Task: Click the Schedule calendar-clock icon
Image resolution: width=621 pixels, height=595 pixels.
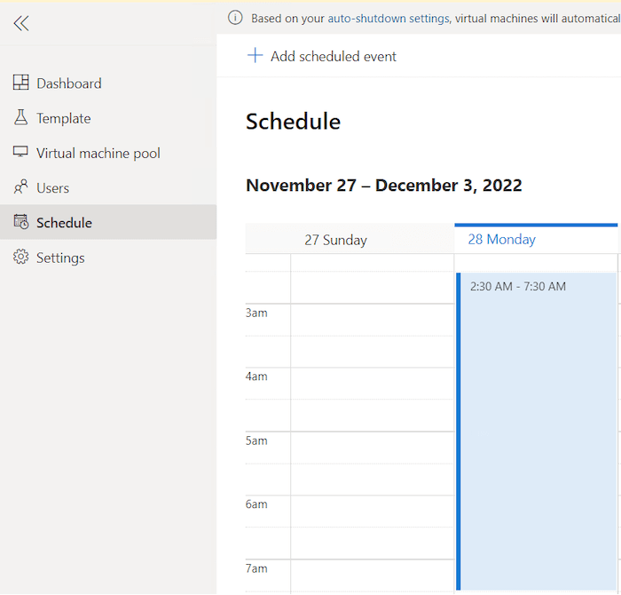Action: point(21,222)
